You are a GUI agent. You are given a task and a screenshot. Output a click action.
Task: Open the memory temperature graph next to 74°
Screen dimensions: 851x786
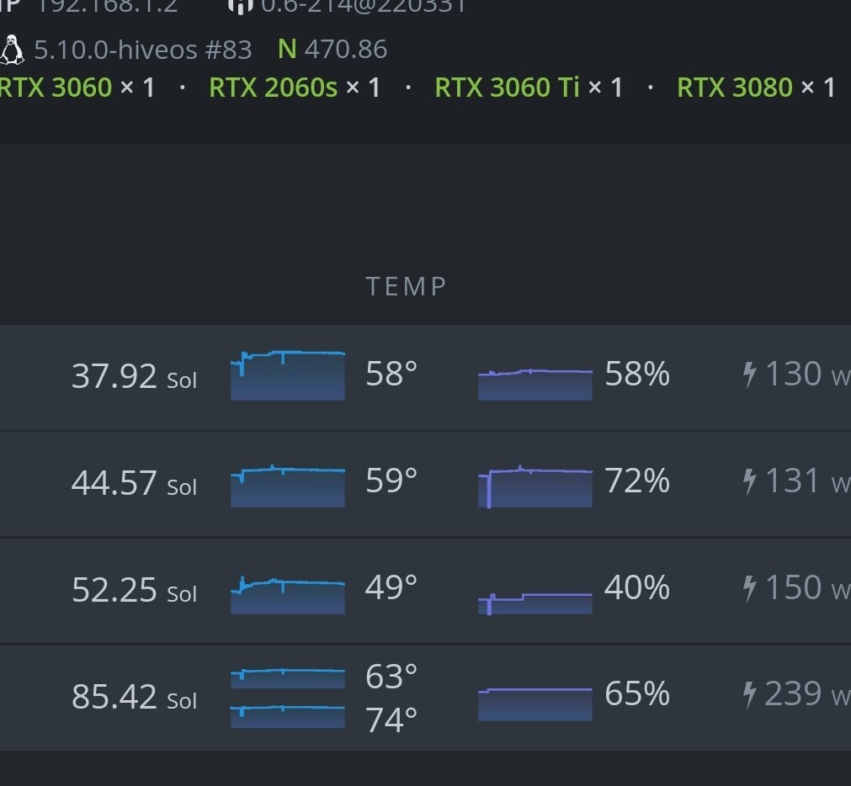[x=288, y=716]
